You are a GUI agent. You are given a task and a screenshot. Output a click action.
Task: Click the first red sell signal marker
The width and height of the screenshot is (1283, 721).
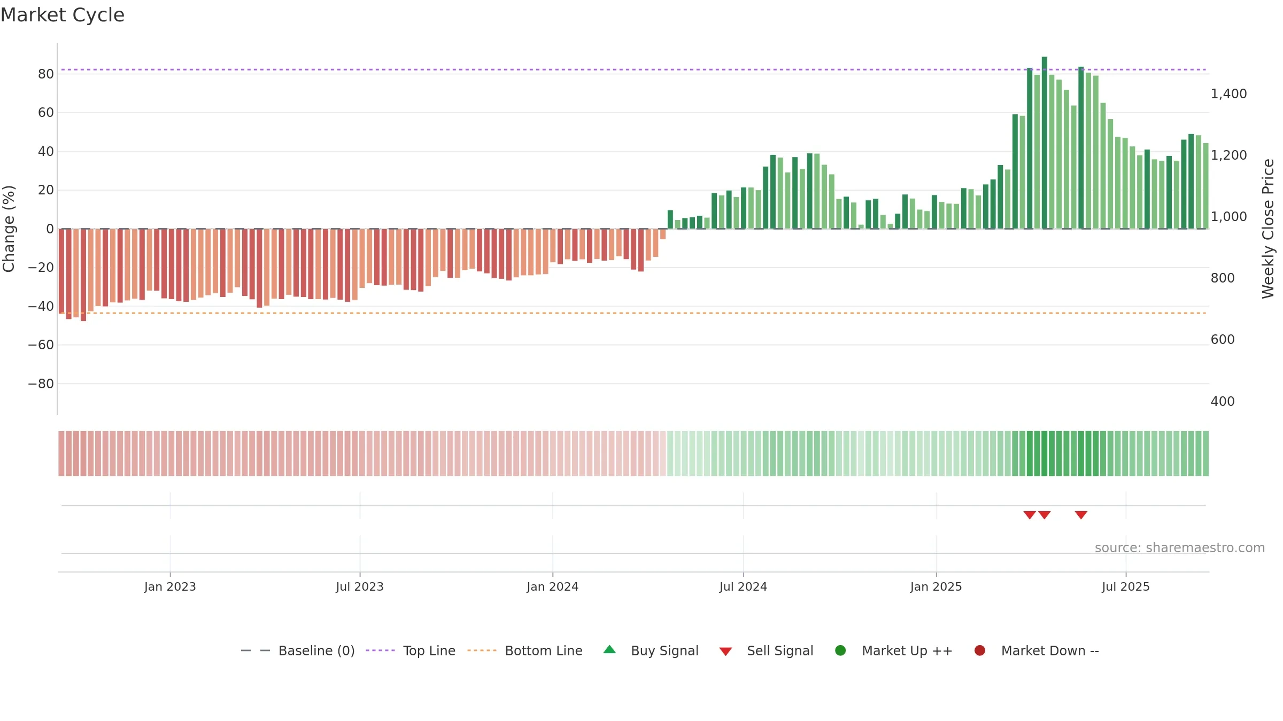[x=1030, y=515]
